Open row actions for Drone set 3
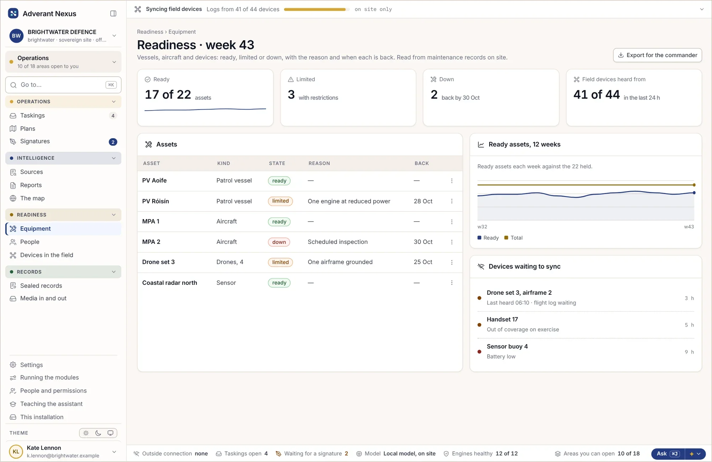The width and height of the screenshot is (712, 462). tap(452, 262)
